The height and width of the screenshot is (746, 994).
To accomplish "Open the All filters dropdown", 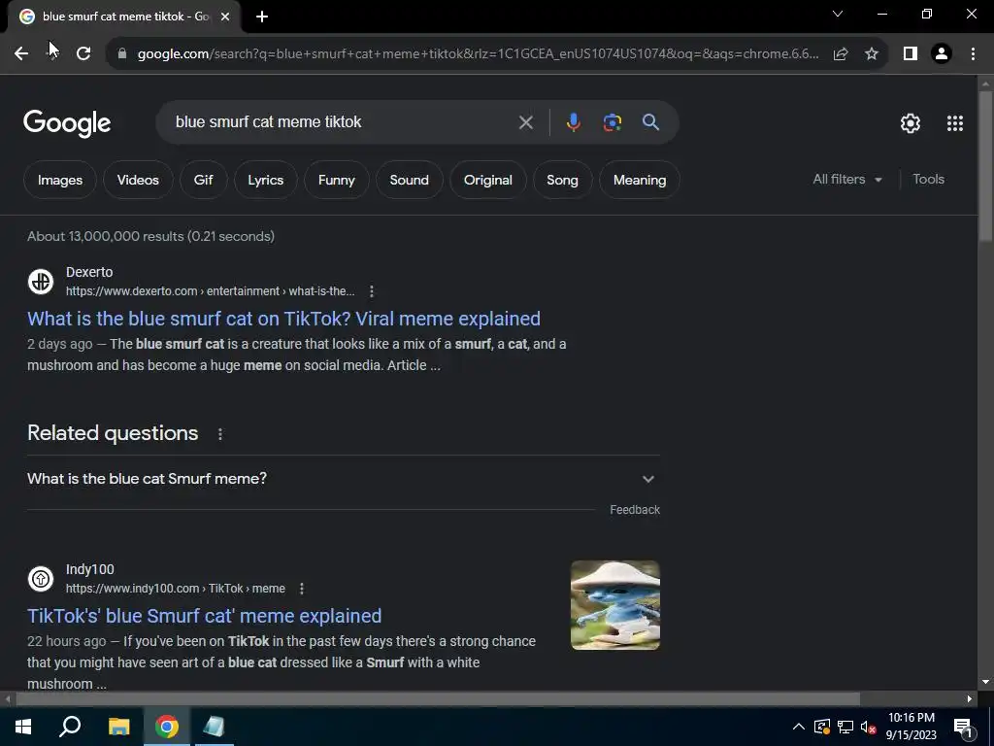I will tap(846, 180).
